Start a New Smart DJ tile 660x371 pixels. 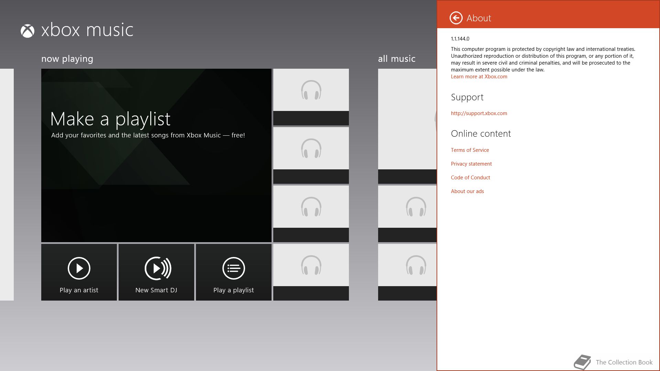click(x=156, y=272)
